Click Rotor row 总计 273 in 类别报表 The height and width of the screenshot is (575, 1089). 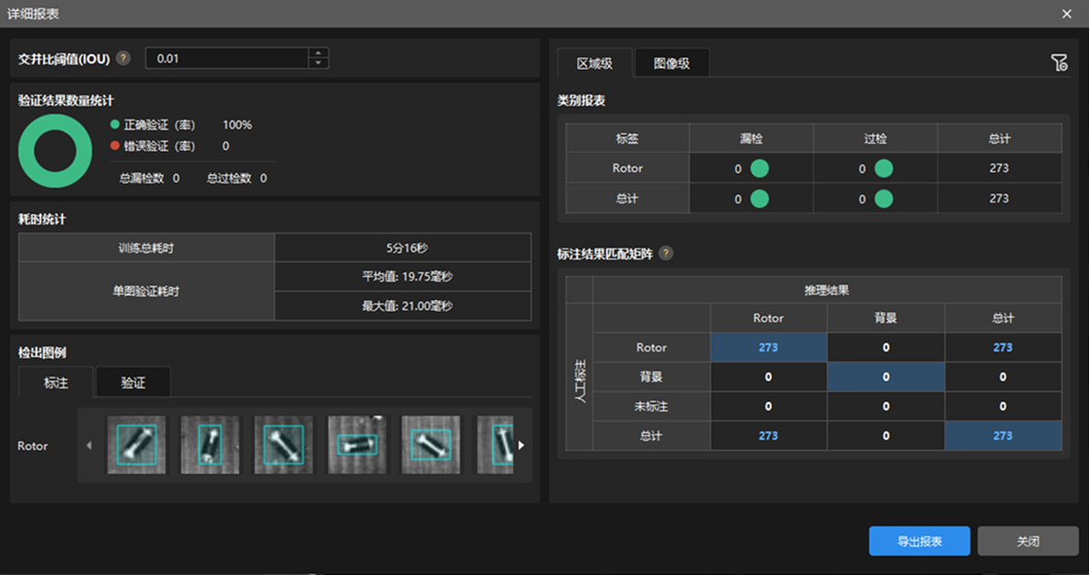[1000, 168]
